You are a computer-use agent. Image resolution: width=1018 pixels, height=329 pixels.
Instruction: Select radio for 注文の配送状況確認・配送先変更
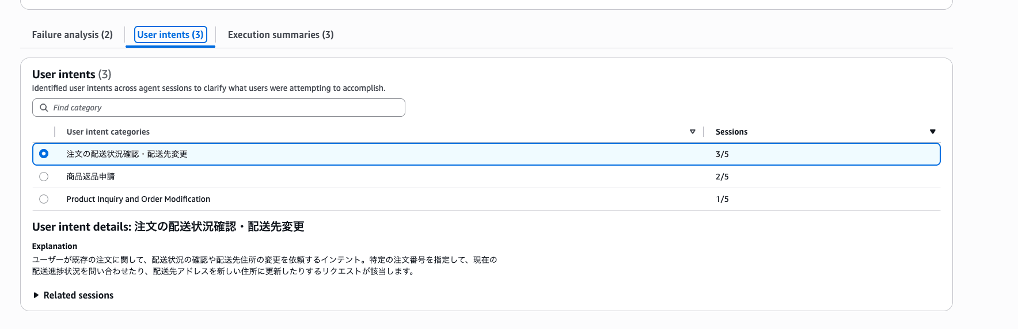point(44,154)
